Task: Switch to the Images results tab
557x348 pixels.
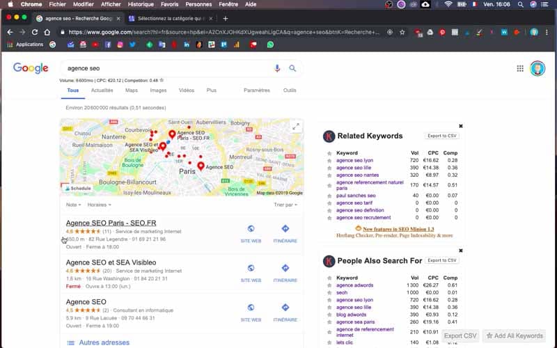Action: (x=158, y=90)
